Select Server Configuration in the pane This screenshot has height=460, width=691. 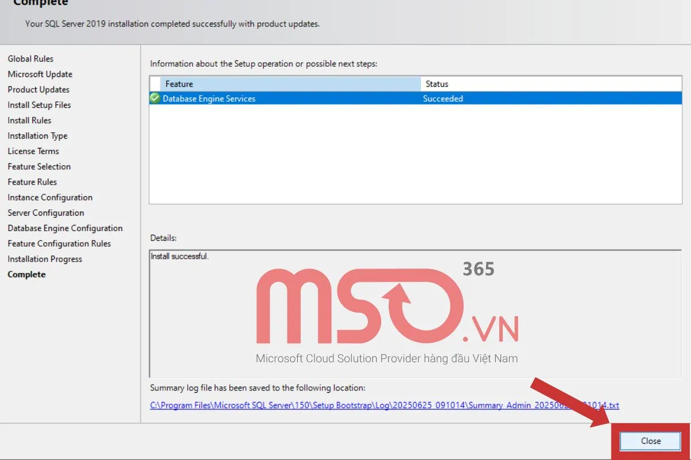coord(45,212)
